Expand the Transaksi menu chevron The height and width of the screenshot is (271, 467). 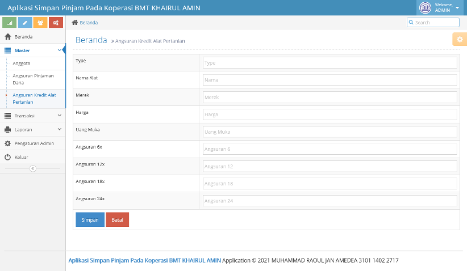pos(60,115)
